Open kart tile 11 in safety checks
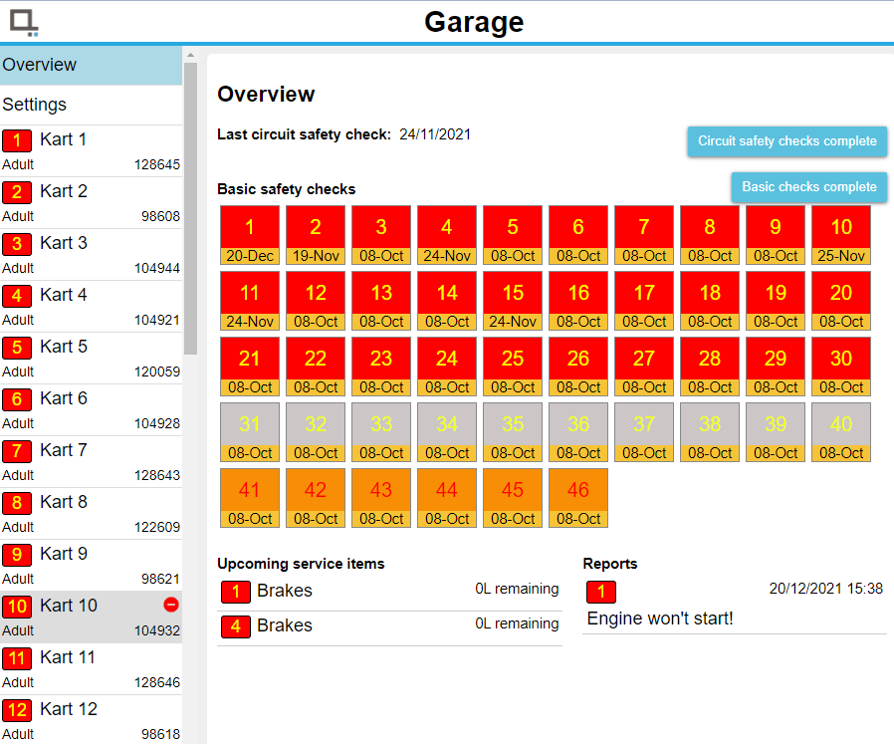This screenshot has height=744, width=894. pyautogui.click(x=250, y=301)
